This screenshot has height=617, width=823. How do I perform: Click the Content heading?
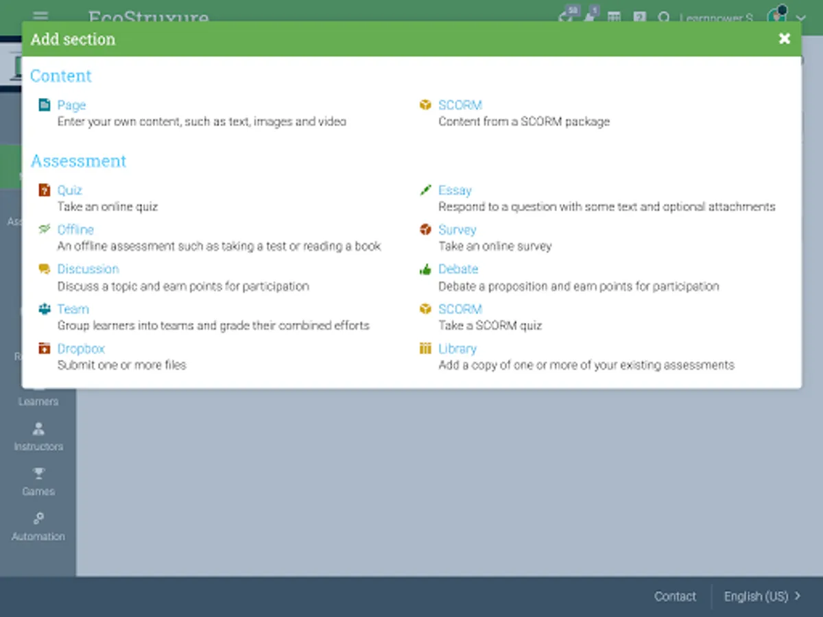tap(61, 76)
